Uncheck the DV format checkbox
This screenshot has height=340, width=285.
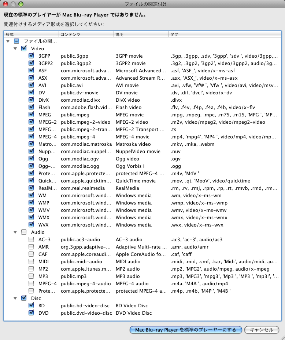tap(31, 93)
